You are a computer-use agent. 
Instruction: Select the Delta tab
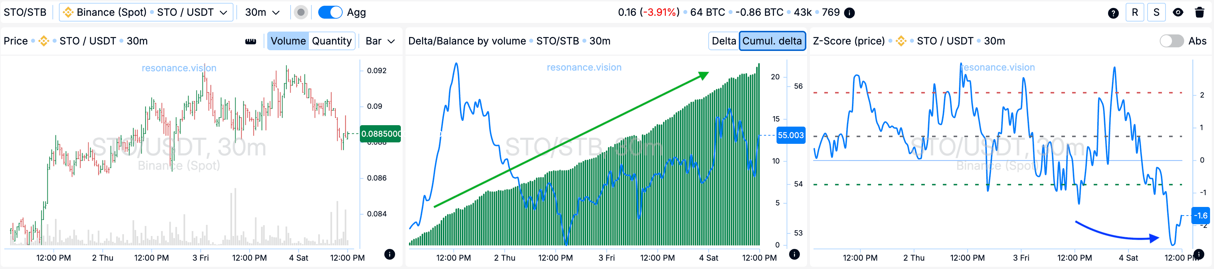723,41
